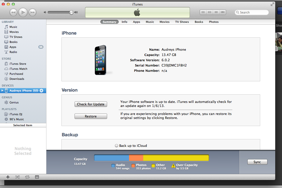
Task: Click the Capacity 13.47 GB value
Action: (169, 55)
